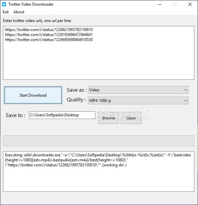This screenshot has width=198, height=205.
Task: Click the Executing command log text
Action: click(98, 160)
